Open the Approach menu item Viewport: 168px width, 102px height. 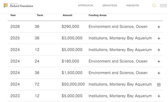[85, 6]
